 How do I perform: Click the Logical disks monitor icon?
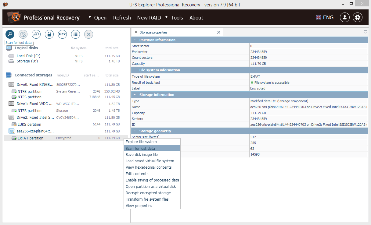click(9, 48)
